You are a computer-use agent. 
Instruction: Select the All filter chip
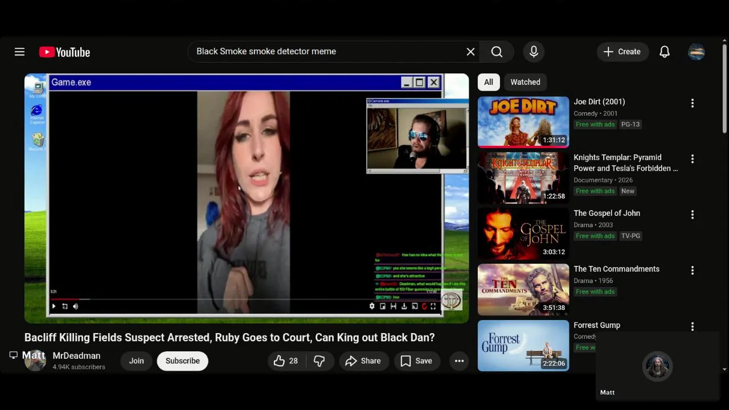click(489, 82)
